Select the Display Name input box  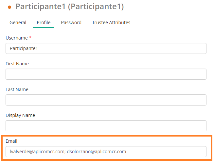coord(106,126)
